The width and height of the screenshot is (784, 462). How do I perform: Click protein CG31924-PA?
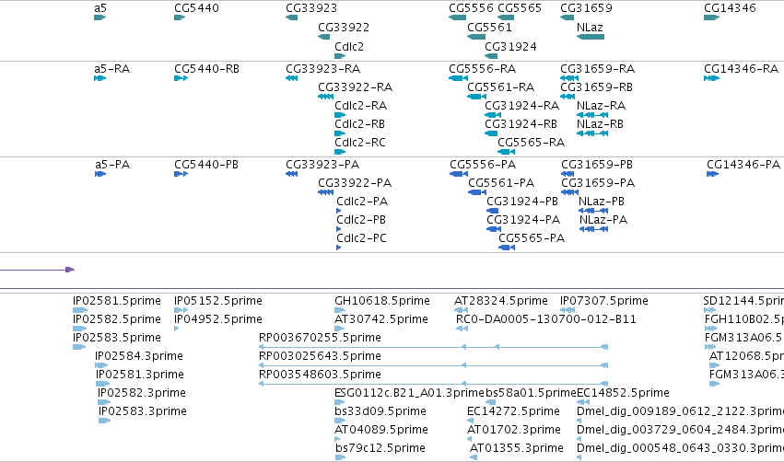tap(523, 220)
